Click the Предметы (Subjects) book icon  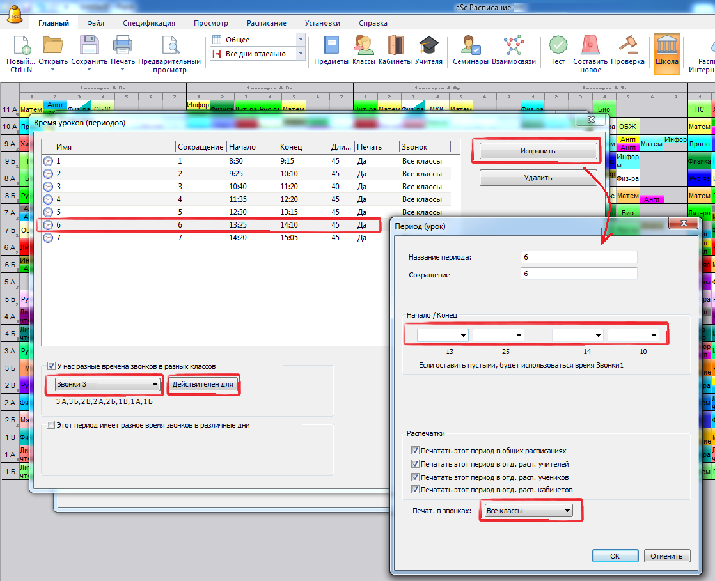[x=331, y=46]
